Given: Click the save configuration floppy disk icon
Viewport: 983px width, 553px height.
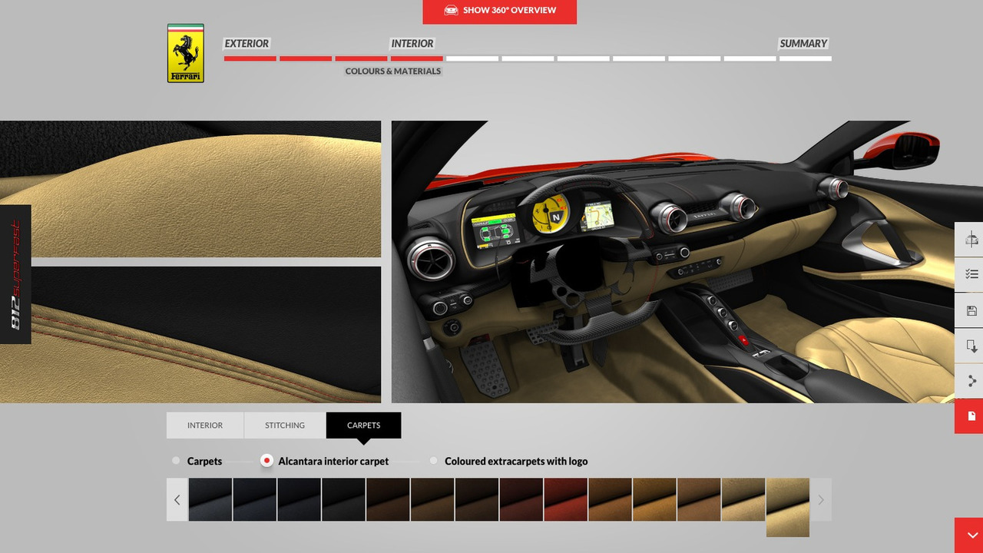Looking at the screenshot, I should pos(971,310).
